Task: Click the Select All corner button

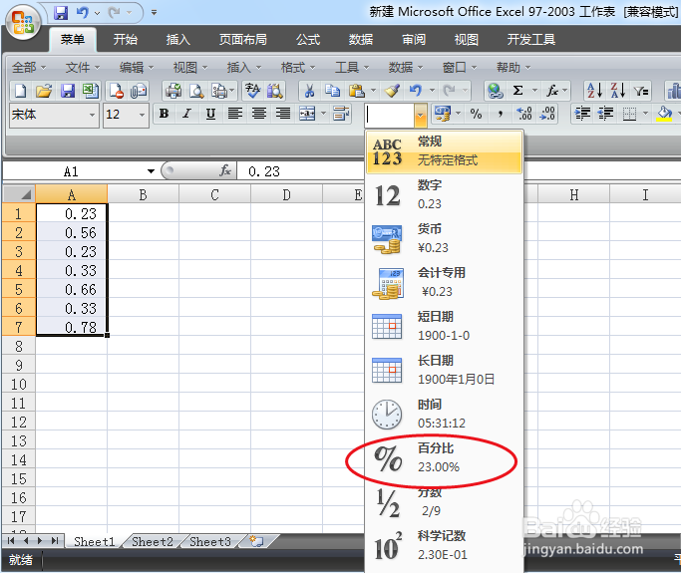Action: (x=19, y=194)
